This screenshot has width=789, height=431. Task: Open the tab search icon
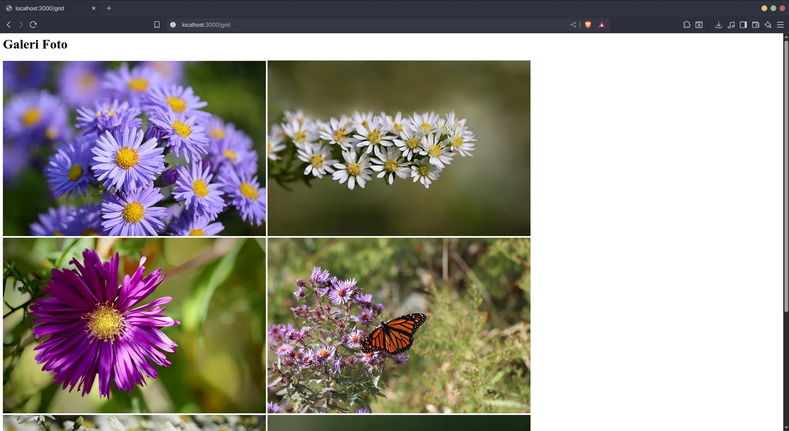point(699,25)
